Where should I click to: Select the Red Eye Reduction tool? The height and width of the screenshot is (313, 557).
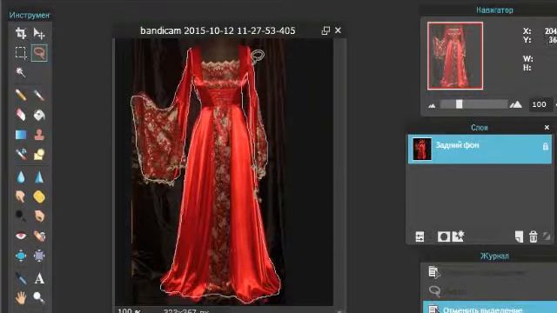point(21,236)
